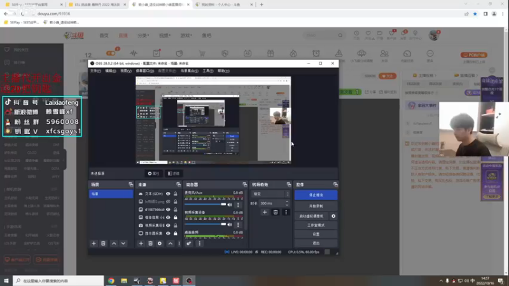Expand 分类 dropdown in Douyu navigation
The image size is (509, 286).
click(x=143, y=36)
